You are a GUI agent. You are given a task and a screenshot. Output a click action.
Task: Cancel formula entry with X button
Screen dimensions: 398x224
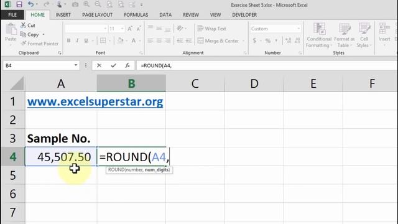point(99,65)
